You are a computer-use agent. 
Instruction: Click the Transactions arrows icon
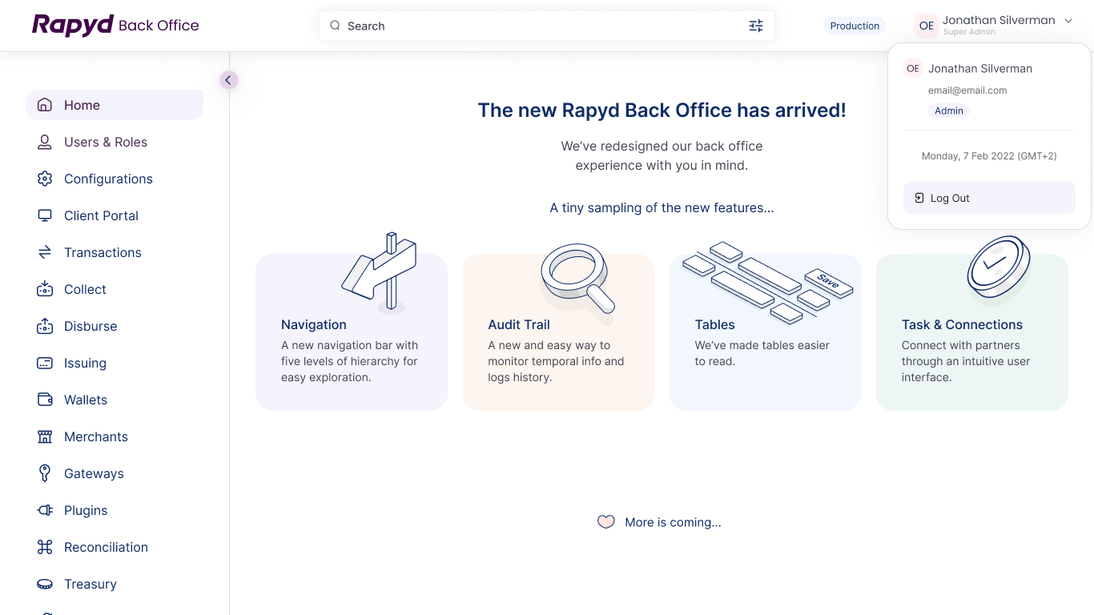tap(45, 252)
